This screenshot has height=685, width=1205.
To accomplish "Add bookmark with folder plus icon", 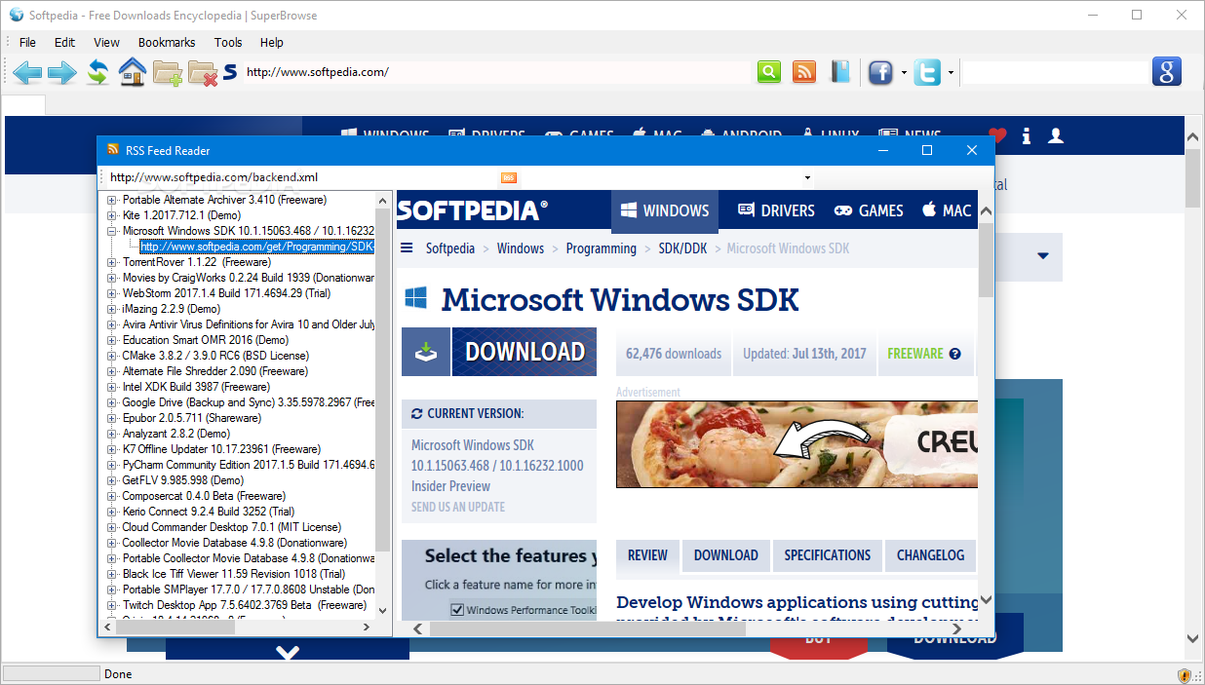I will (x=168, y=73).
